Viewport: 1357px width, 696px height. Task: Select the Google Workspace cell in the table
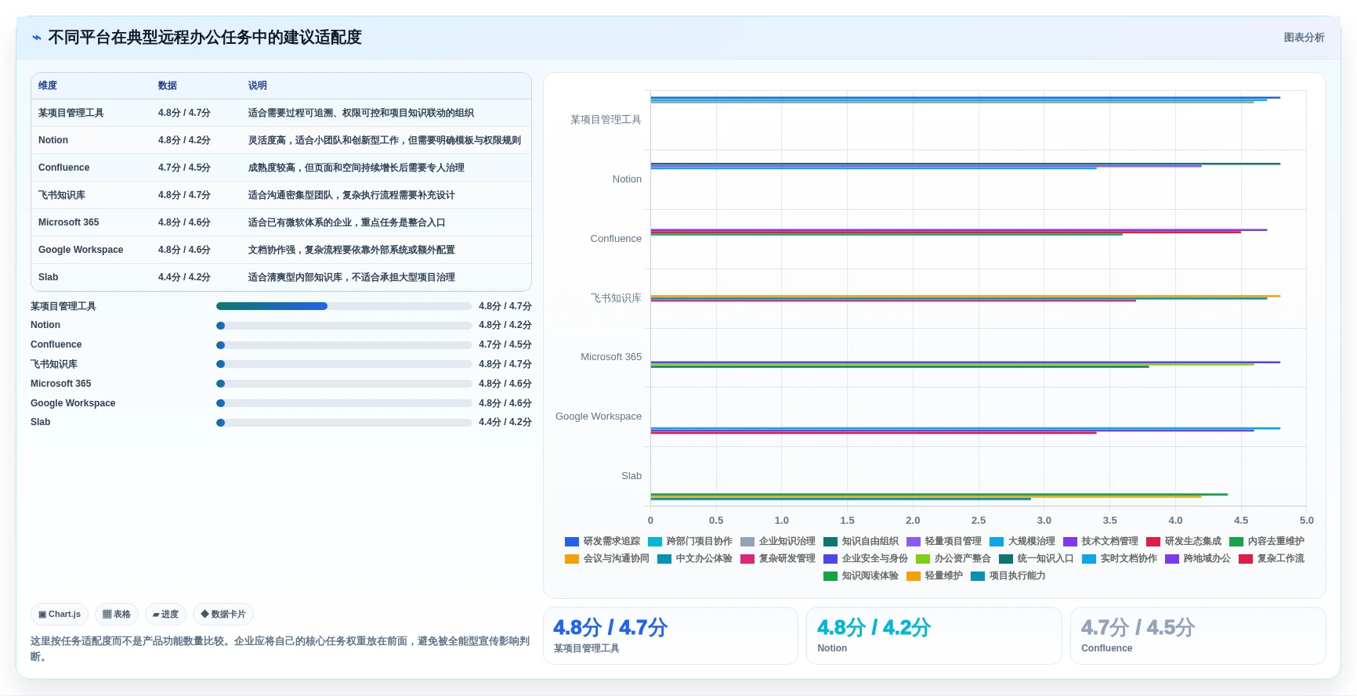81,250
